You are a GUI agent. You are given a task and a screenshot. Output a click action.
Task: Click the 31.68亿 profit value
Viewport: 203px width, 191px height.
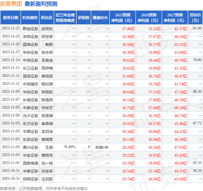[x=128, y=76]
